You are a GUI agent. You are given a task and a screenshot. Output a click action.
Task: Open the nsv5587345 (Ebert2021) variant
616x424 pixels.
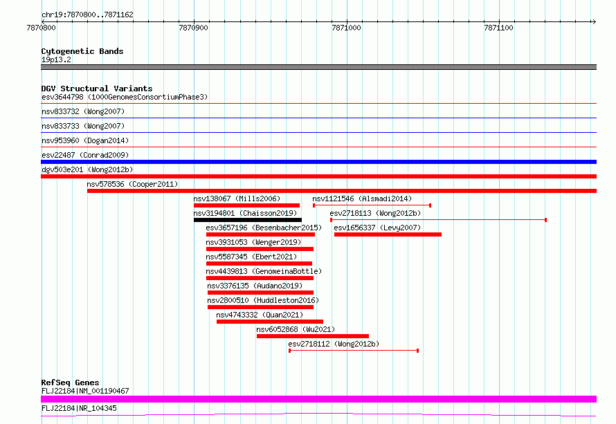click(251, 257)
